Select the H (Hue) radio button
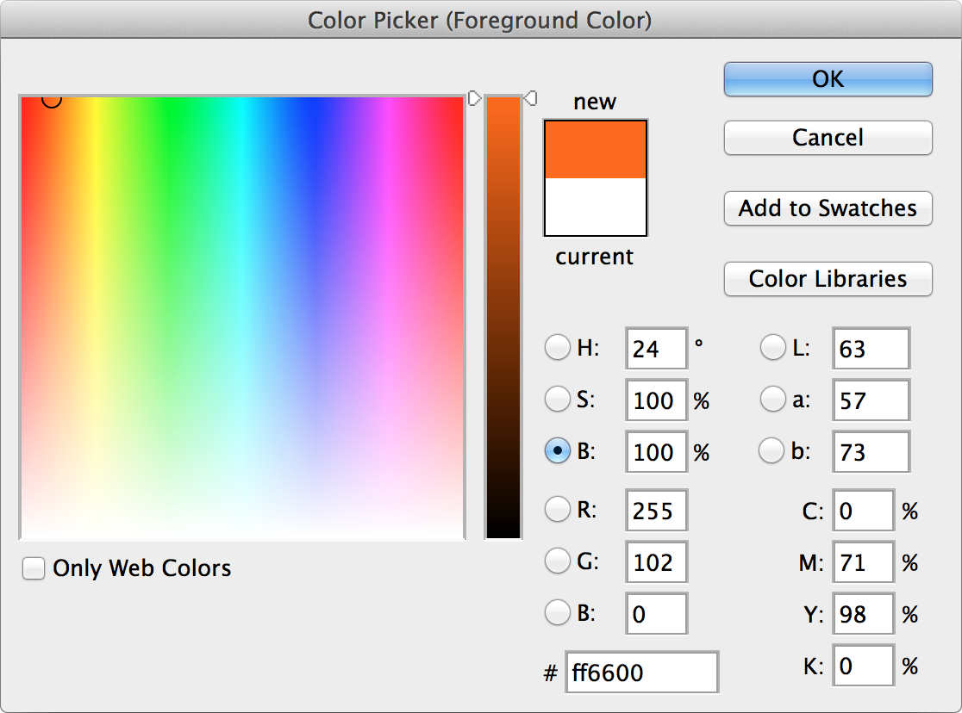The width and height of the screenshot is (962, 713). 557,347
